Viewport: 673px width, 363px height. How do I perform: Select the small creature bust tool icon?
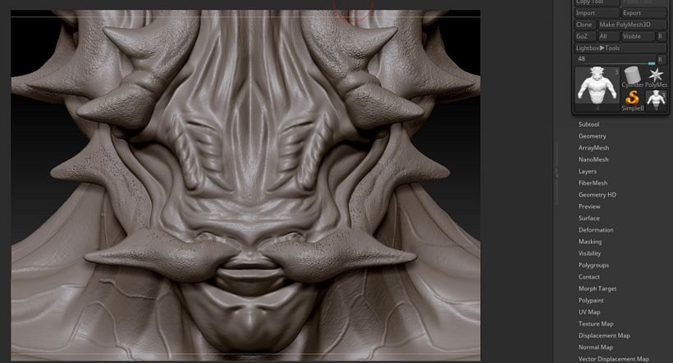point(657,99)
